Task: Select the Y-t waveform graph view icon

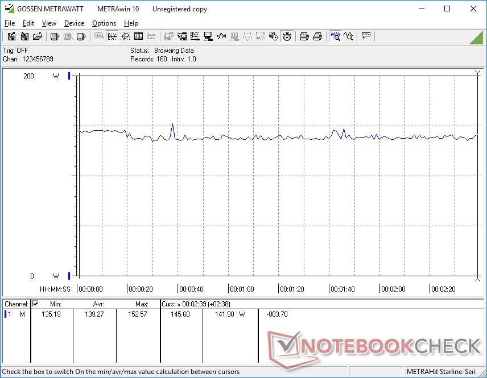Action: click(x=112, y=36)
